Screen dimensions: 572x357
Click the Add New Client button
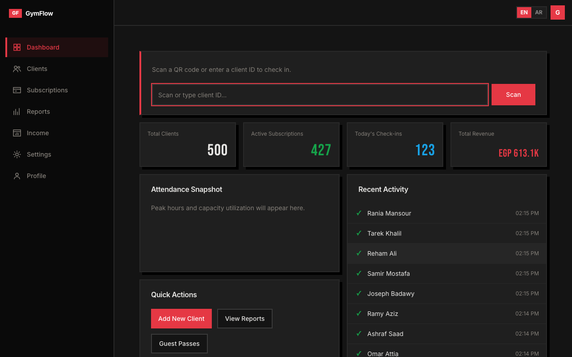pos(181,319)
